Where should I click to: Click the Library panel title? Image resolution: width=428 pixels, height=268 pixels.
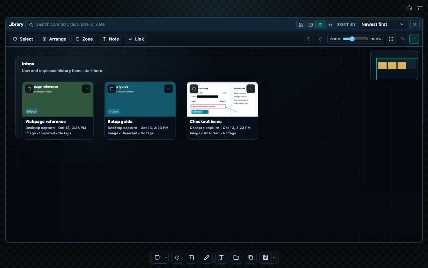tap(16, 24)
